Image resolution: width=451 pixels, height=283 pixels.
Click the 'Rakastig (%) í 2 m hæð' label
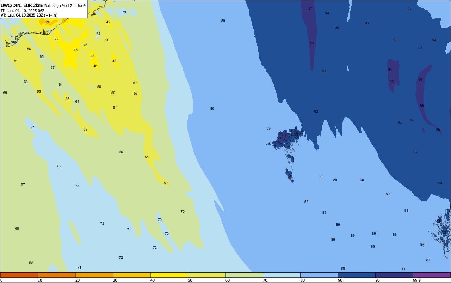(x=65, y=5)
